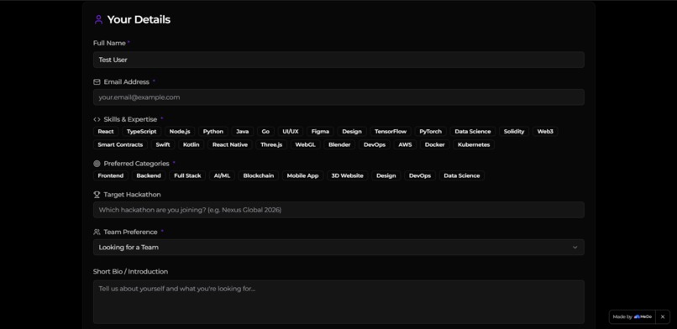Image resolution: width=677 pixels, height=329 pixels.
Task: Pick the Full Stack category
Action: 187,176
